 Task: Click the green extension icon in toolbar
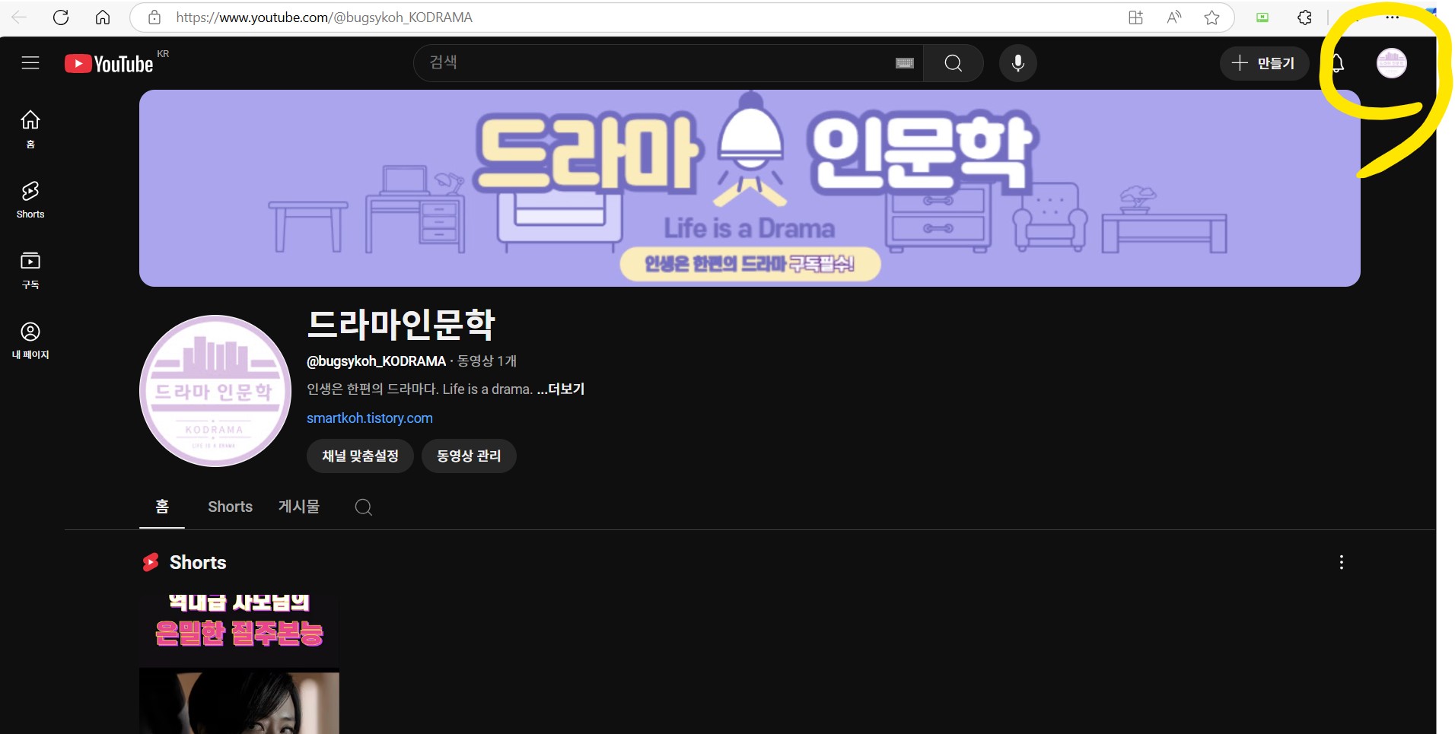click(1262, 17)
